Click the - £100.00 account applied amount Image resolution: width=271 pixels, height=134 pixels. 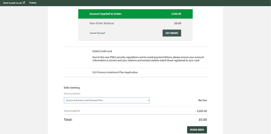click(x=201, y=111)
